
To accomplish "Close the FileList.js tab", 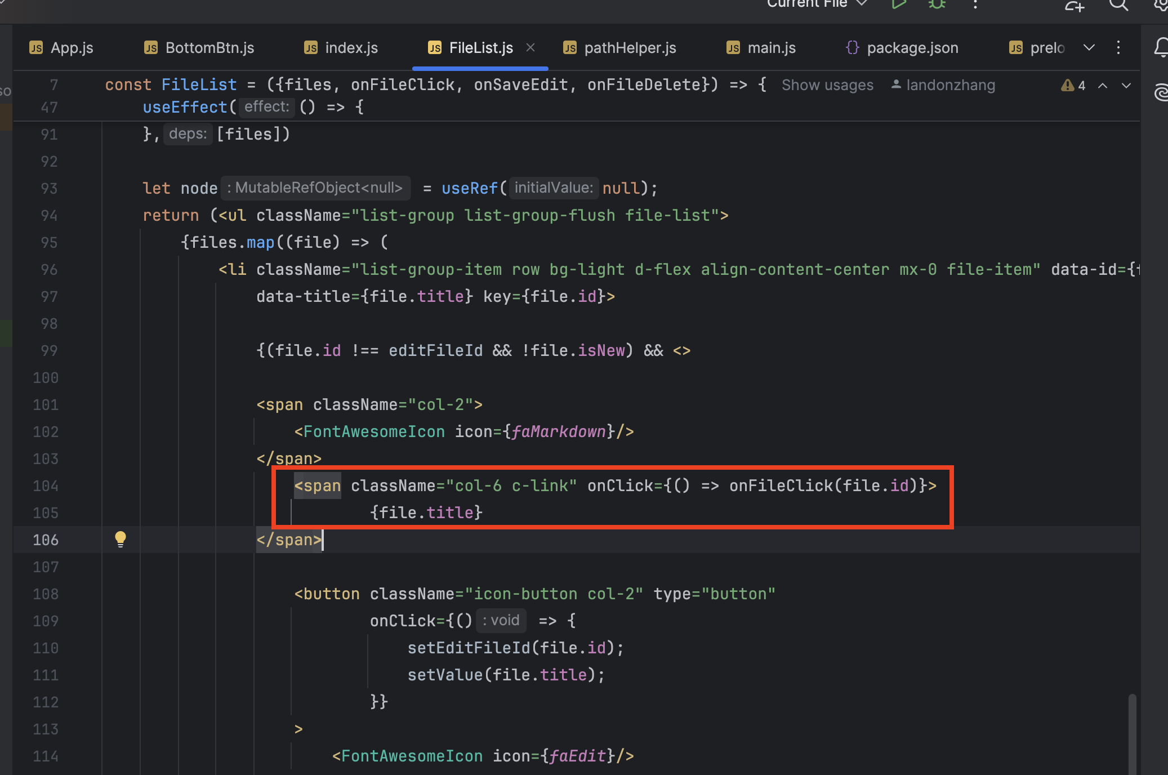I will click(530, 47).
